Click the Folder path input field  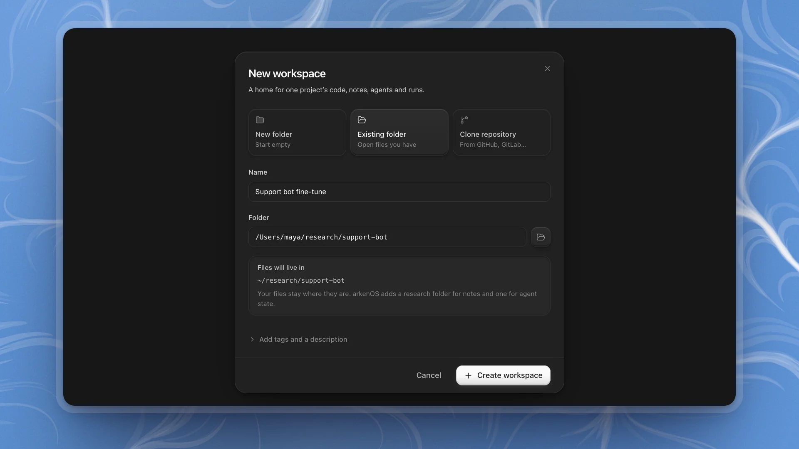pos(387,237)
